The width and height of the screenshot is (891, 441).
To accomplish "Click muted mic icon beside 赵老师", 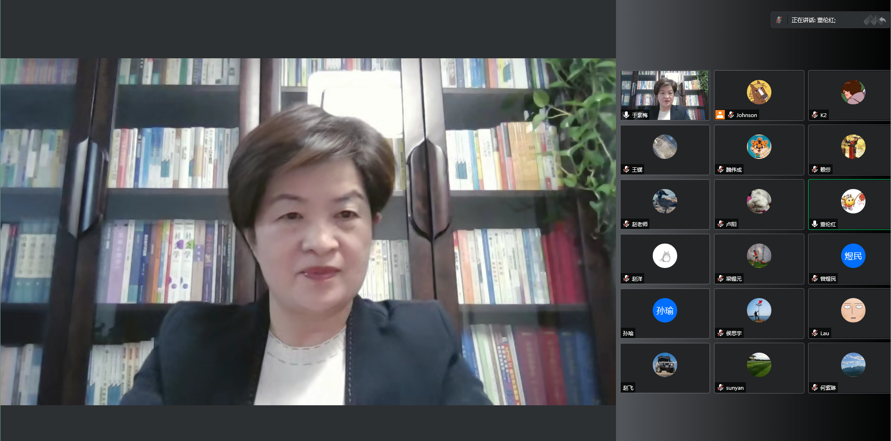I will click(626, 224).
